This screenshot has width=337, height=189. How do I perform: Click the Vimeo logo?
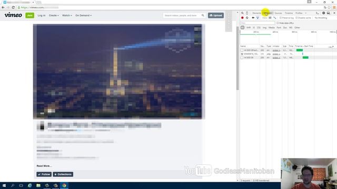[13, 15]
